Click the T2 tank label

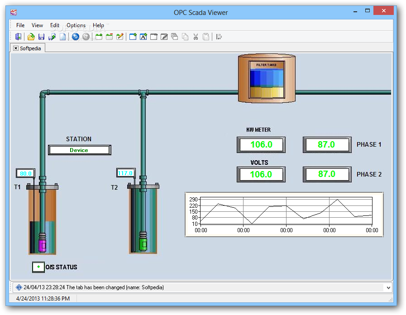[x=114, y=187]
